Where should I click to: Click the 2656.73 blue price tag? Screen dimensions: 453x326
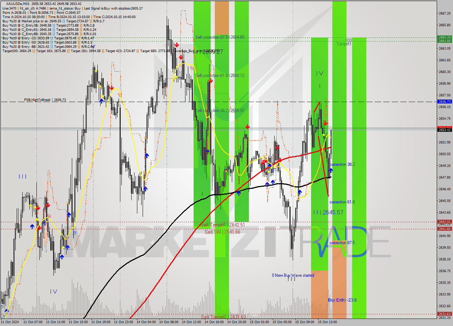tap(445, 101)
